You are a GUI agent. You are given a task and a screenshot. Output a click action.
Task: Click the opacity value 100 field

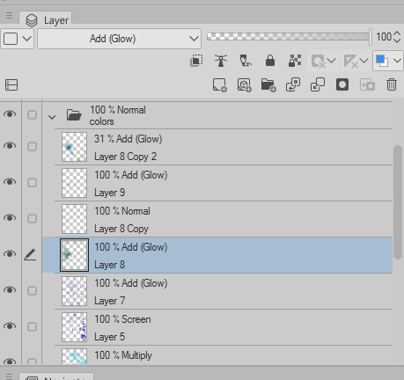click(384, 37)
